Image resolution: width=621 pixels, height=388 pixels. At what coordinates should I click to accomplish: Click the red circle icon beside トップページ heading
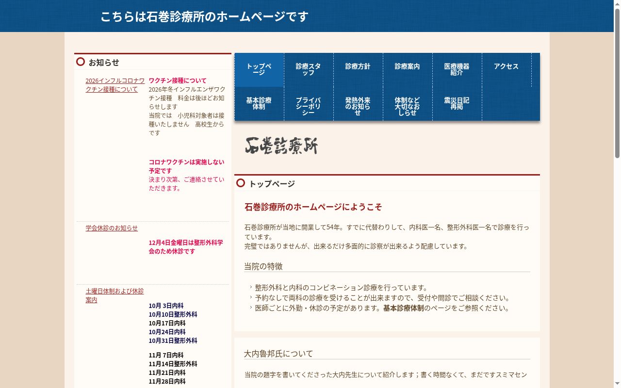click(241, 183)
